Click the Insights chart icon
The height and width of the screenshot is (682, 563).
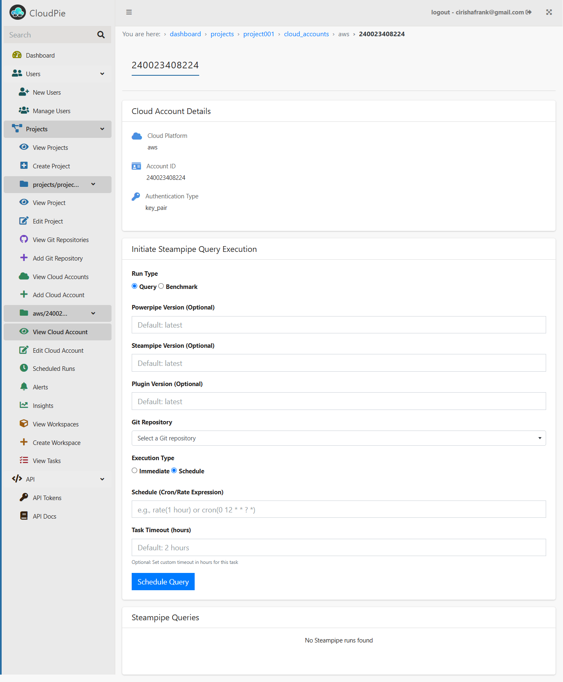tap(24, 405)
